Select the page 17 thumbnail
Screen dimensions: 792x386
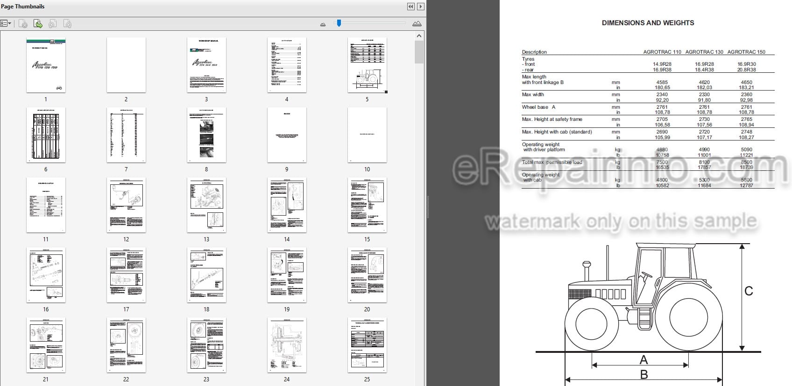pos(126,275)
